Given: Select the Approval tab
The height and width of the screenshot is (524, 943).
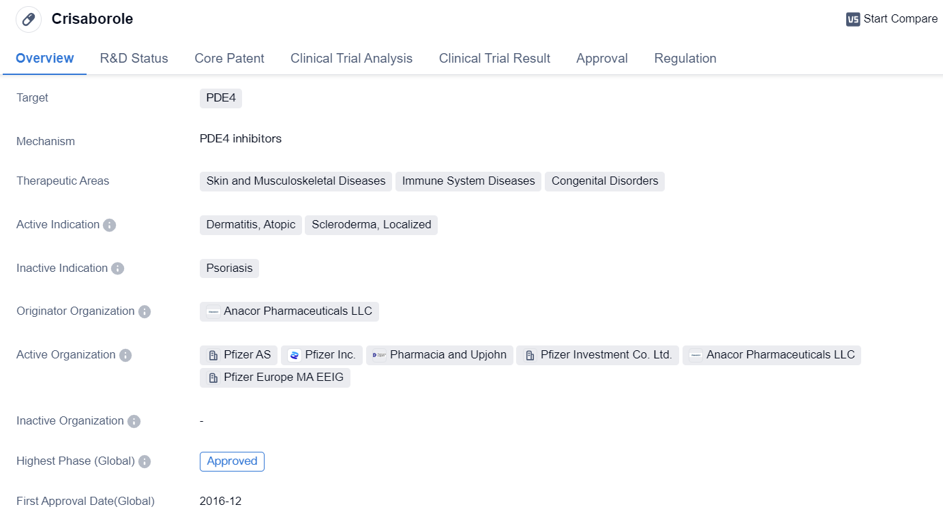Looking at the screenshot, I should [x=601, y=59].
